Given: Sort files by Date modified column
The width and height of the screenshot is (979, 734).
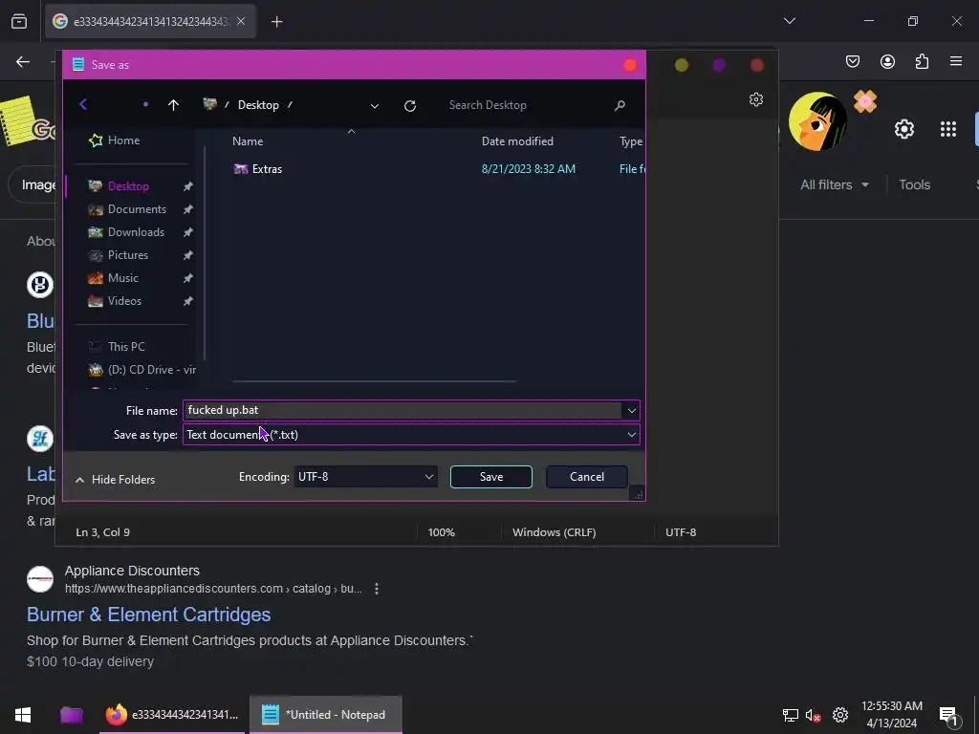Looking at the screenshot, I should [517, 141].
